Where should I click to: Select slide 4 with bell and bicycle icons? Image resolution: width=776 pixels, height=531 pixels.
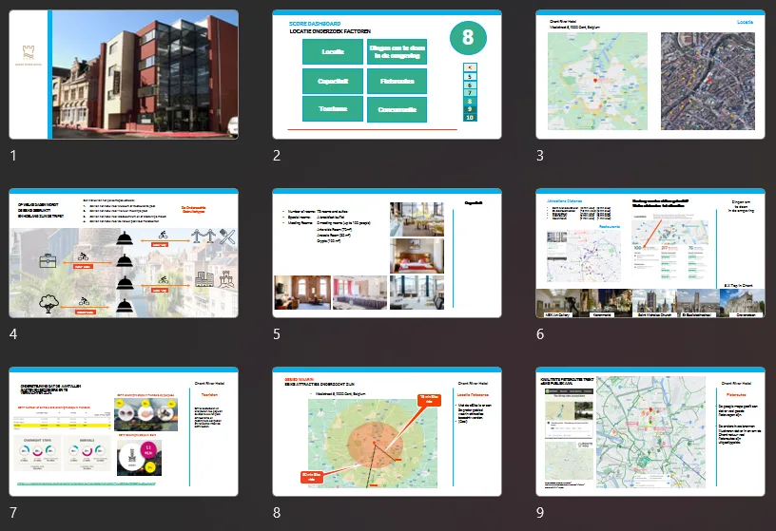click(x=124, y=253)
